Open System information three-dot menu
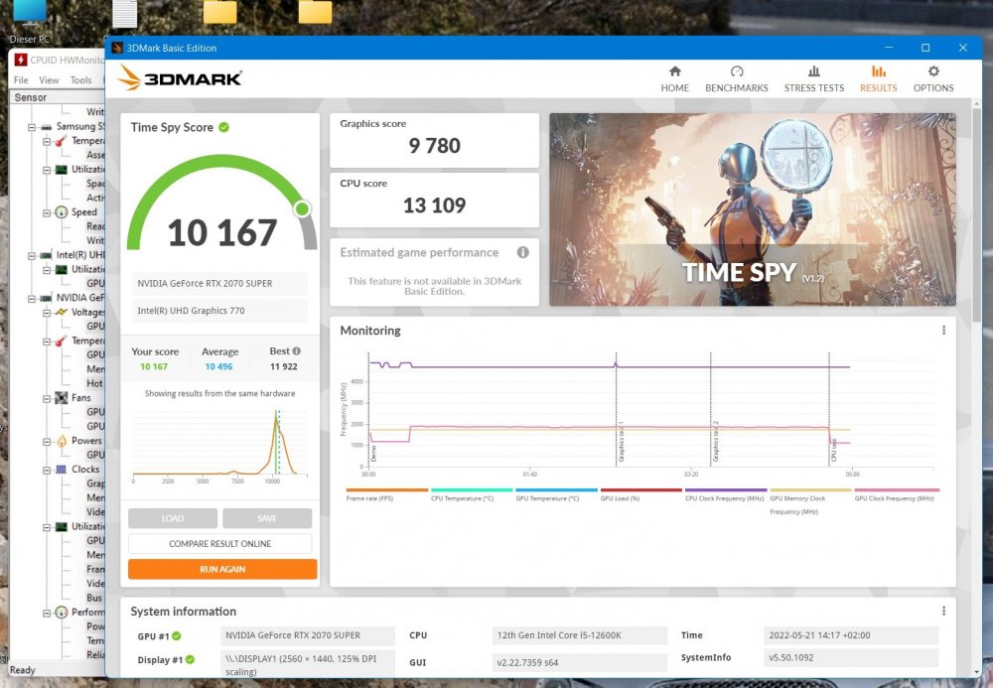The image size is (993, 688). pos(943,612)
